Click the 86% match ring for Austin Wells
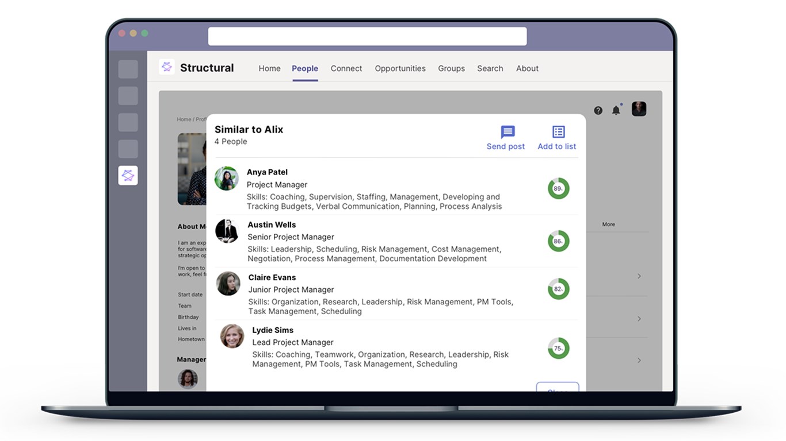 tap(558, 241)
